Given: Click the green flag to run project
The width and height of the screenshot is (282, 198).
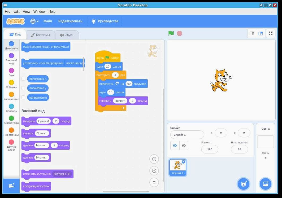Looking at the screenshot, I should click(x=171, y=33).
